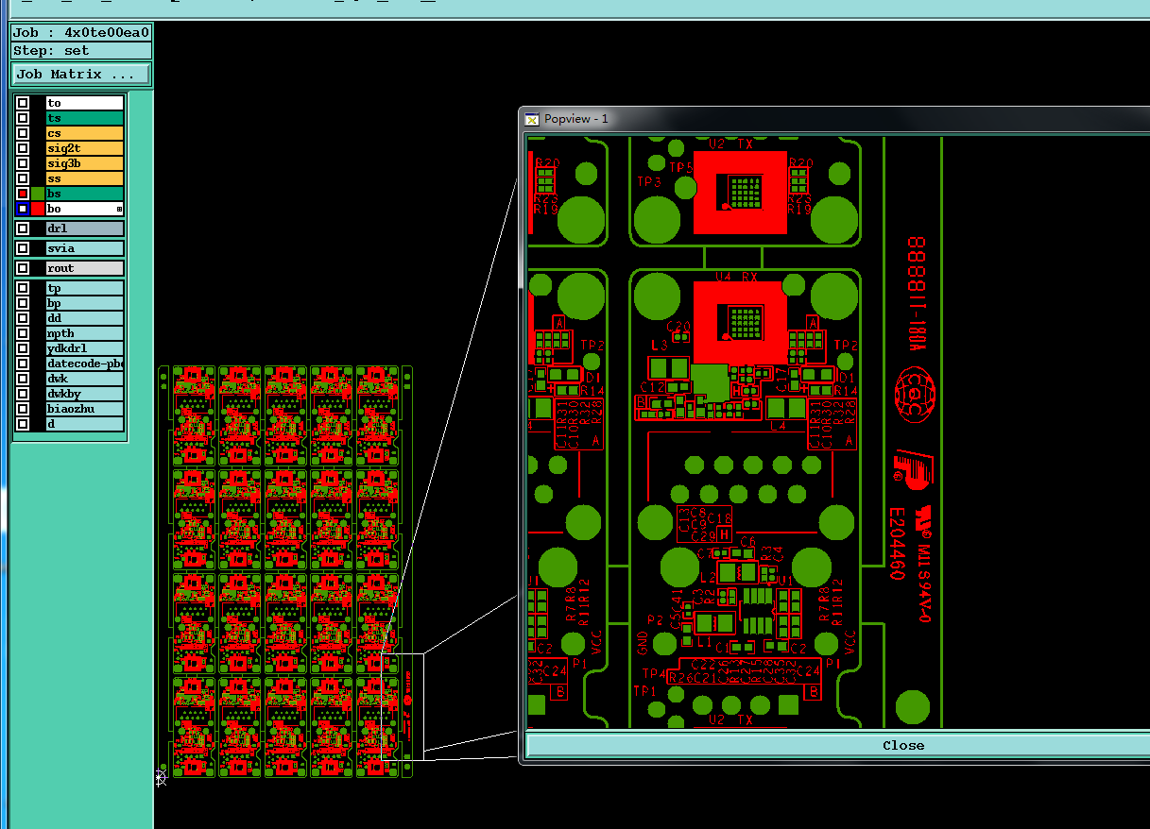Viewport: 1150px width, 829px height.
Task: Toggle checkbox for layer dwkby
Action: click(23, 394)
